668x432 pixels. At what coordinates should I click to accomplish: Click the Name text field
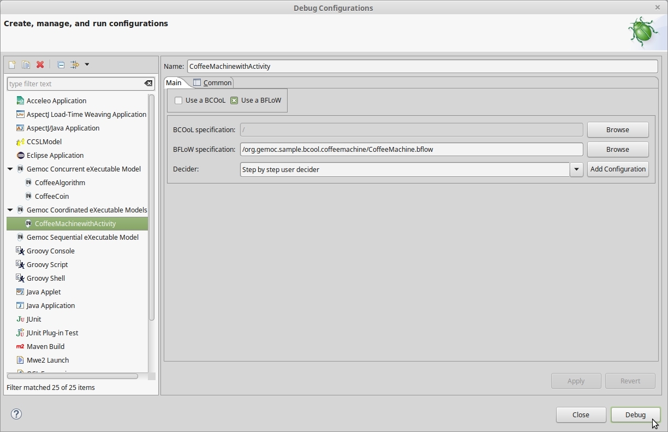tap(422, 66)
